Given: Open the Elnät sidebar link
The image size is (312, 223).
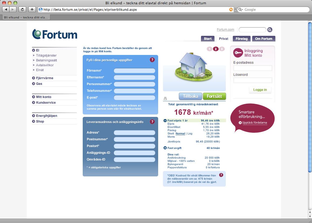Looking at the screenshot, I should pos(40,70).
